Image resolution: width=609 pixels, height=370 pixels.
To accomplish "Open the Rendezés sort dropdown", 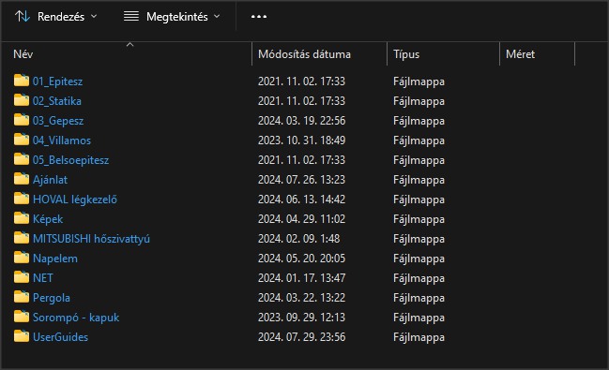I will [56, 17].
